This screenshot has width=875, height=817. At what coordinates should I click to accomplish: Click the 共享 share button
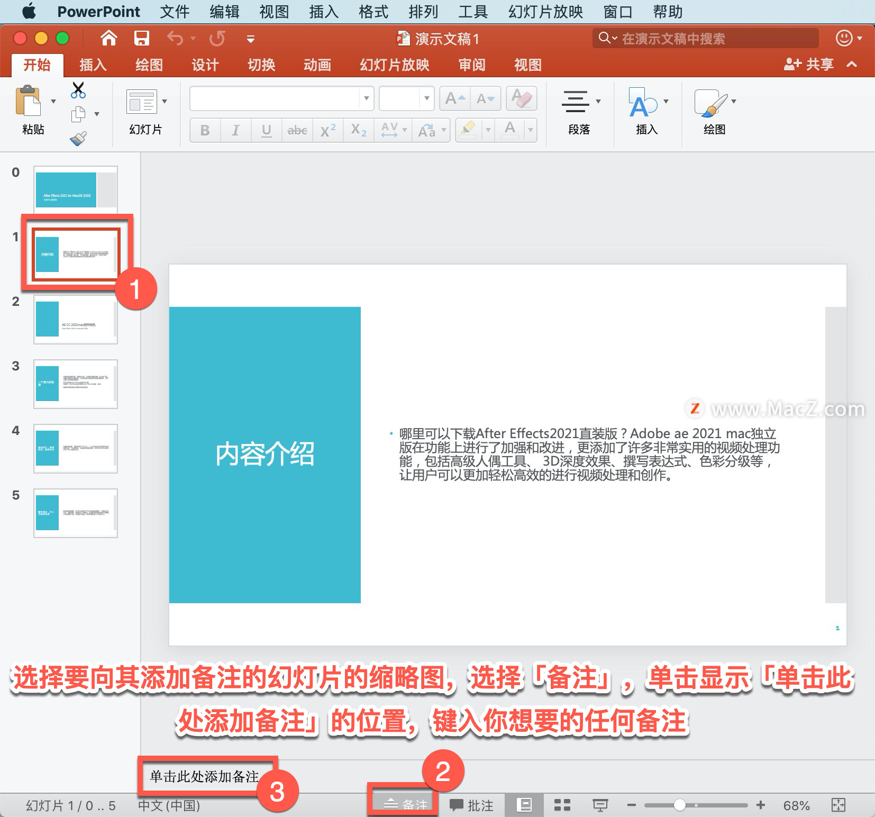[808, 65]
